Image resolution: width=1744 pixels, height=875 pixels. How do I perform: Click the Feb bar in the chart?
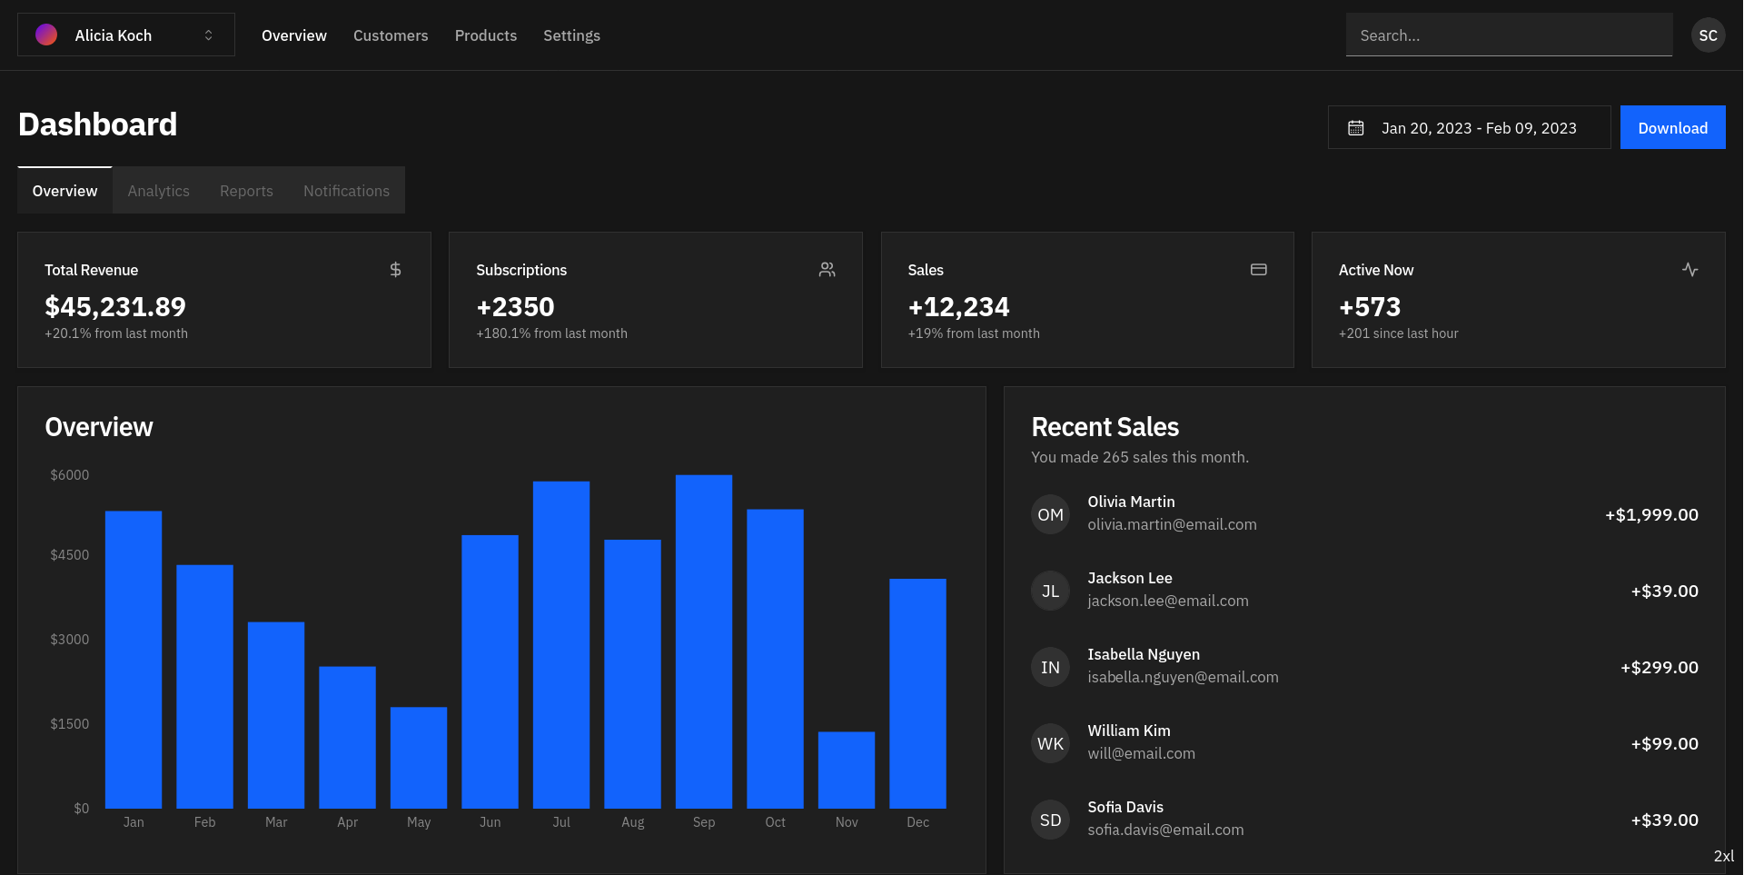[x=204, y=687]
